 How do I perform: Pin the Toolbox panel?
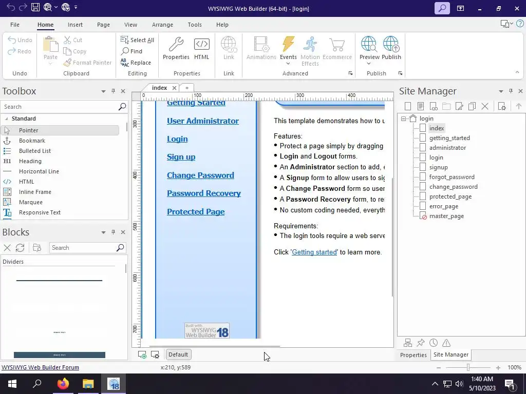click(x=113, y=91)
